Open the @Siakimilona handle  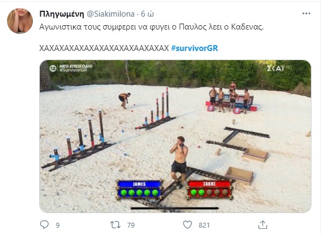tap(110, 14)
